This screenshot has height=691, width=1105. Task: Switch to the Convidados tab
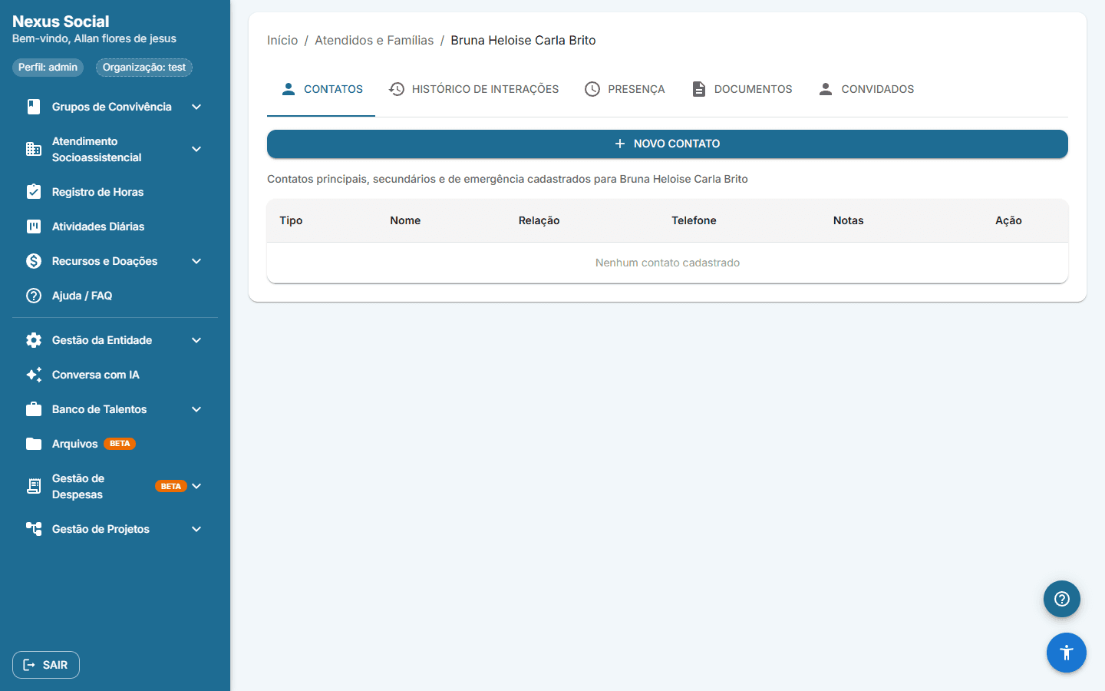point(866,89)
